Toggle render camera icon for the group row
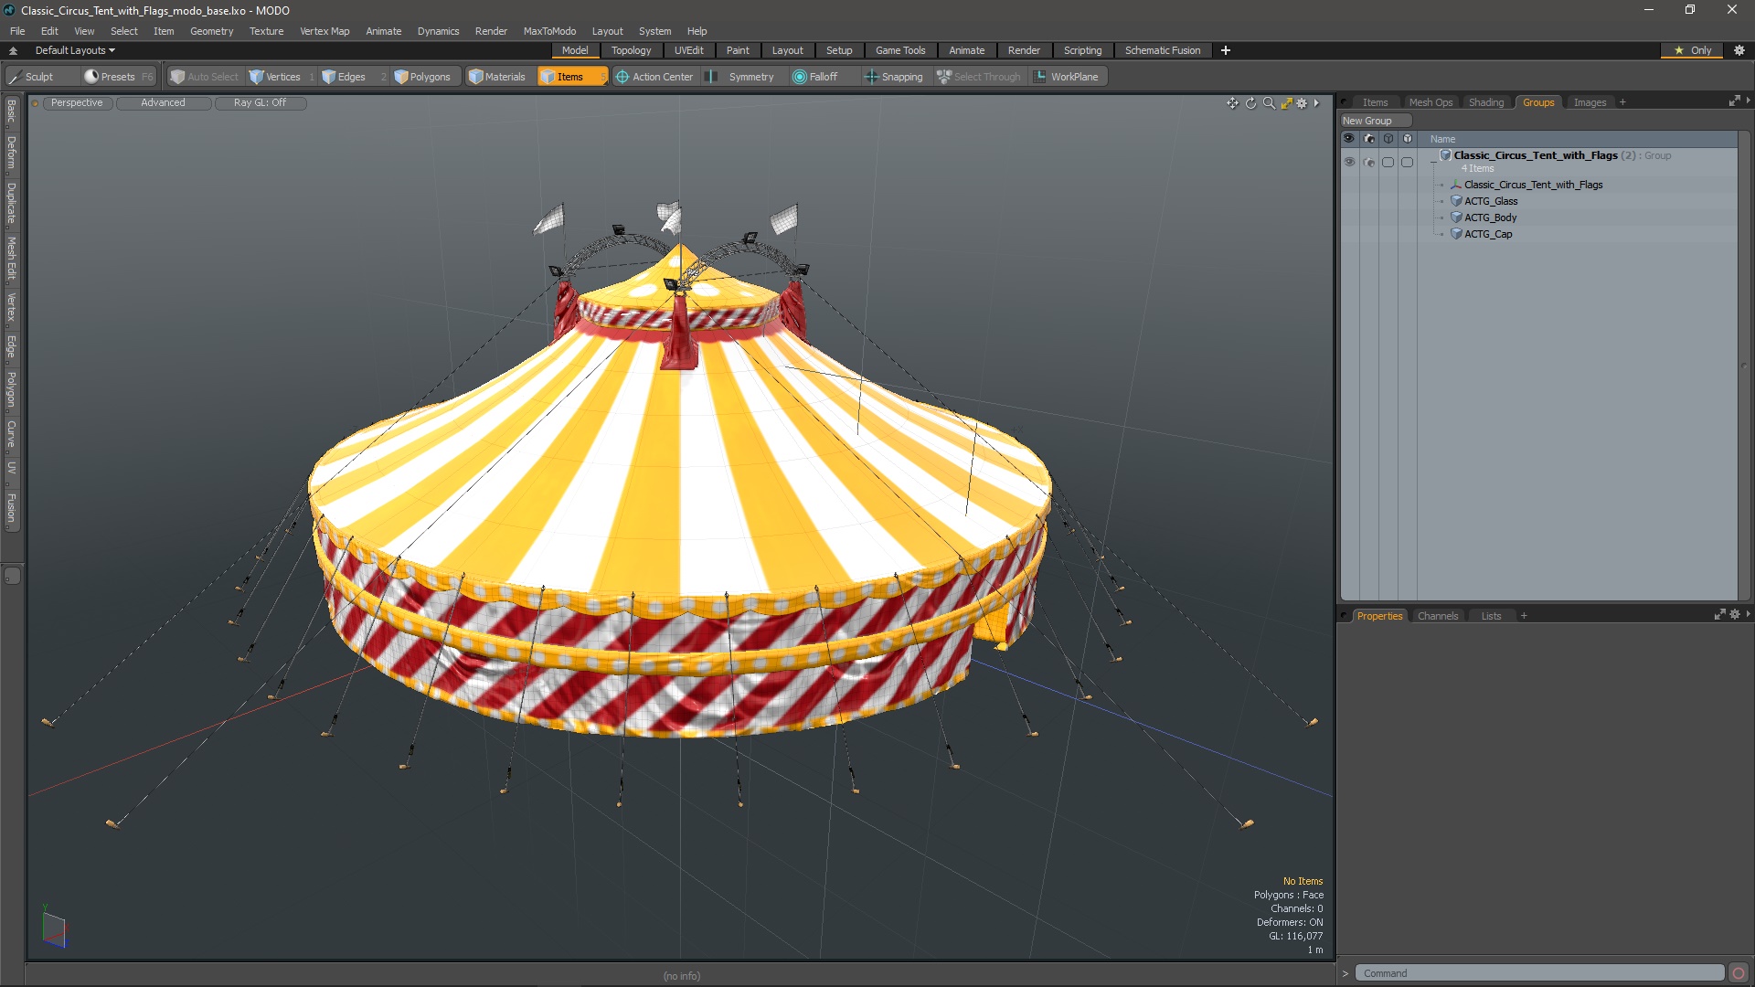Screen dimensions: 1755x987 click(1368, 162)
